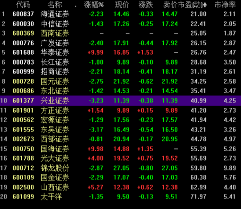
Task: Select the 4.97 price-to-book value
Action: (230, 139)
